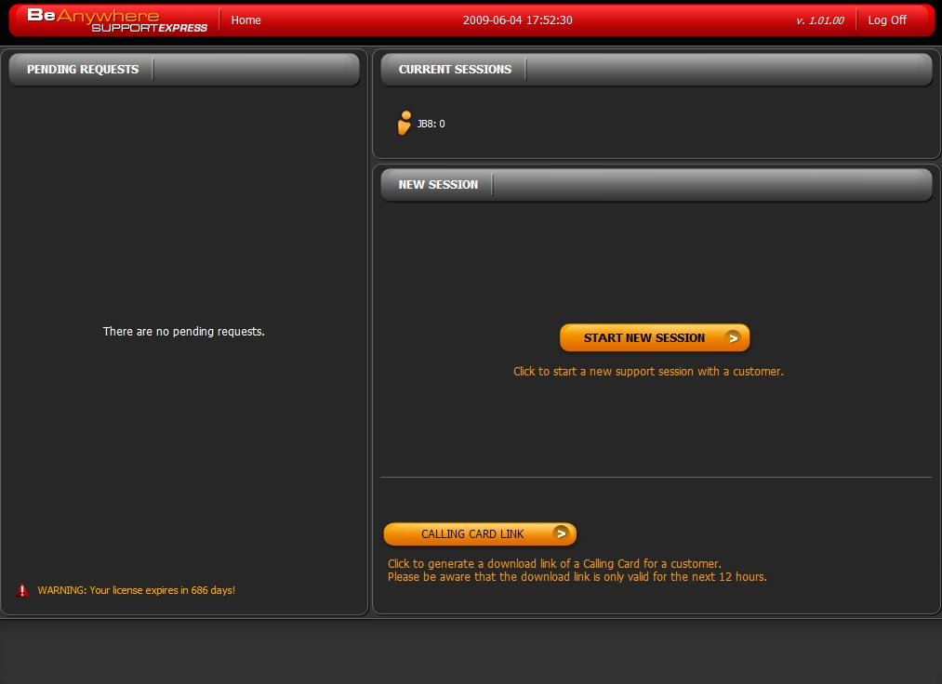Click the Current Sessions panel header
This screenshot has width=942, height=684.
coord(455,70)
